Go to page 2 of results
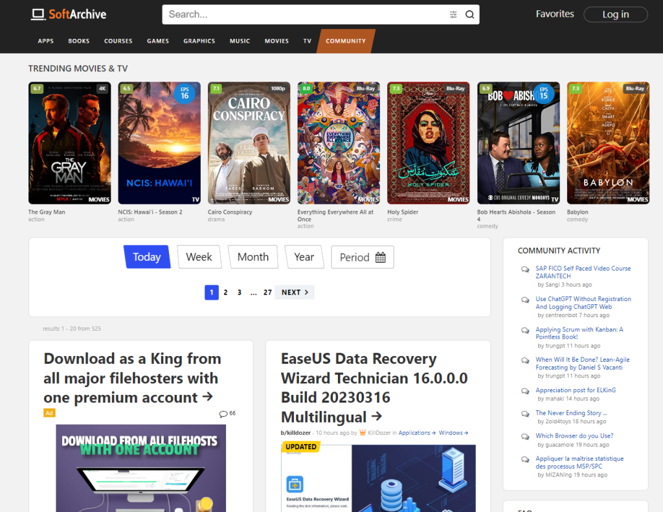The image size is (663, 512). pos(226,292)
